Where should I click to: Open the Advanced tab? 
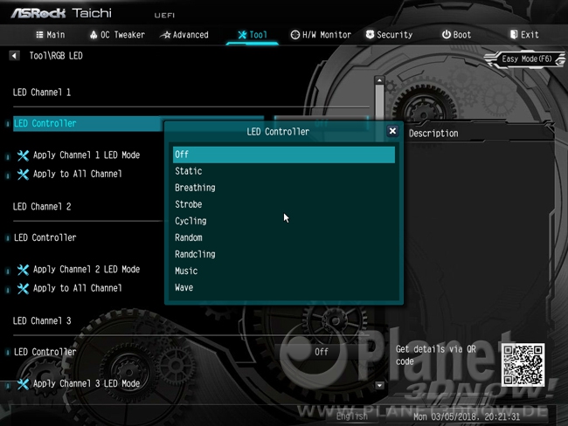pyautogui.click(x=184, y=35)
